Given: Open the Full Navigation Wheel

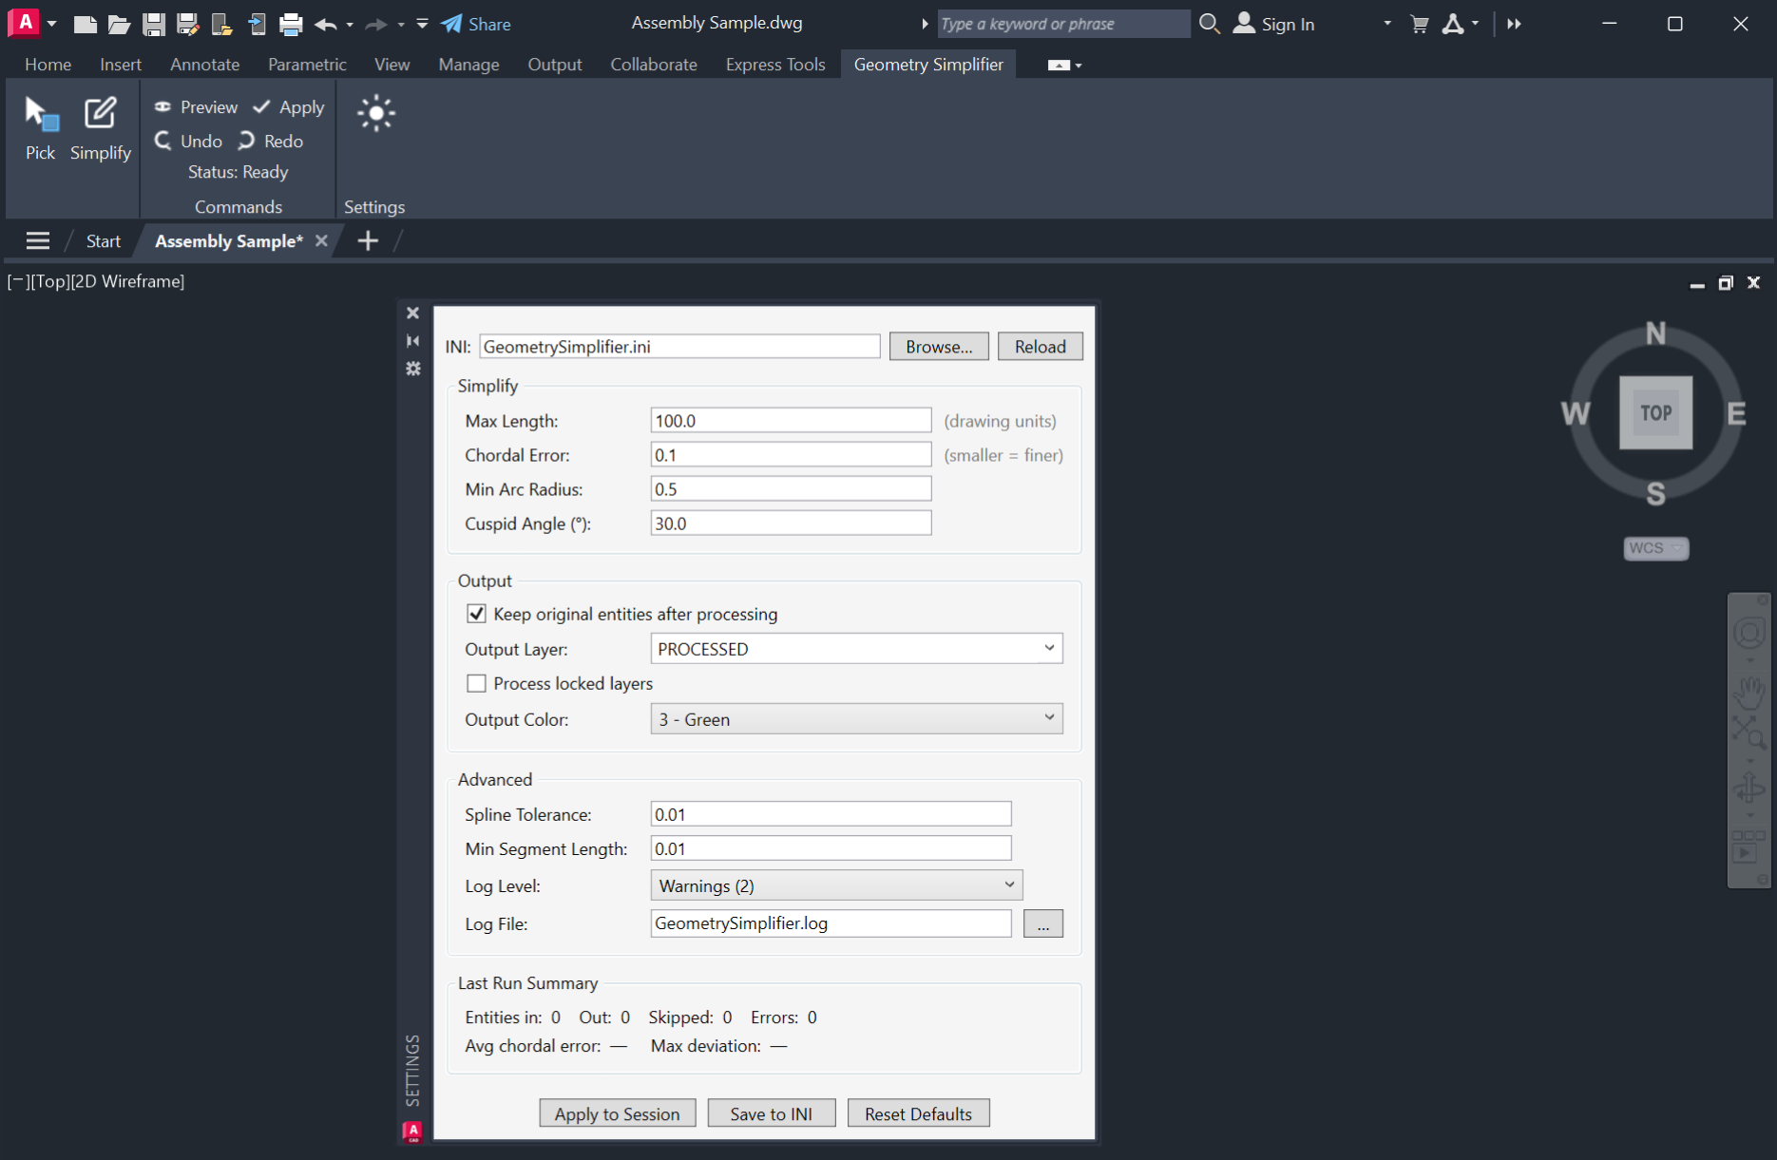Looking at the screenshot, I should coord(1749,632).
